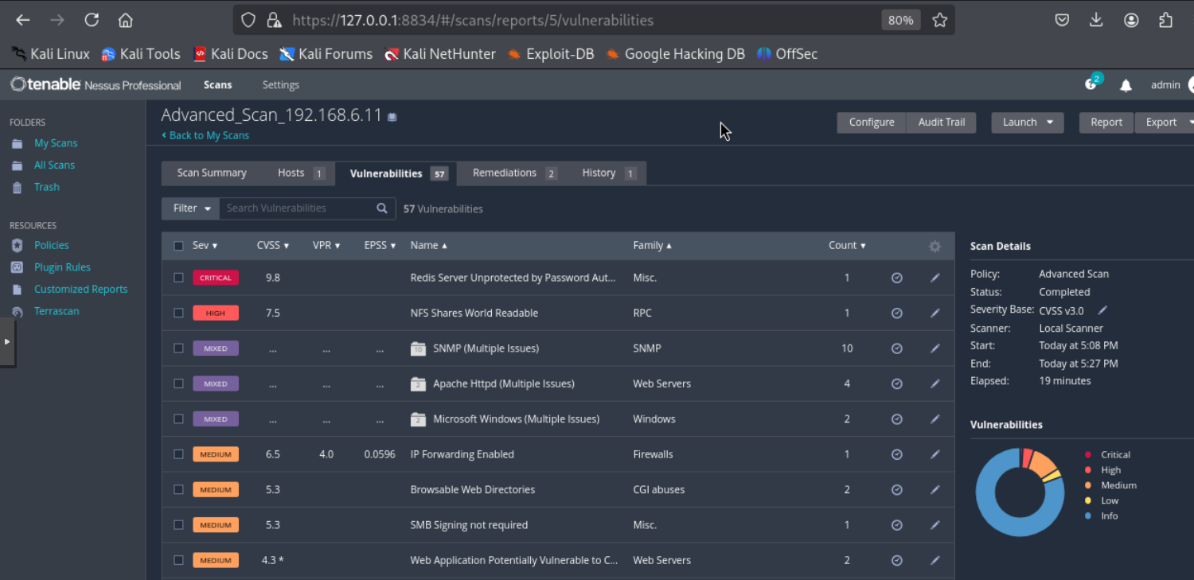This screenshot has width=1194, height=580.
Task: Click the table settings gear icon
Action: pyautogui.click(x=935, y=247)
